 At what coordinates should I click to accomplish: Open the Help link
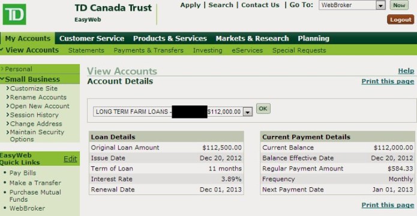(406, 71)
